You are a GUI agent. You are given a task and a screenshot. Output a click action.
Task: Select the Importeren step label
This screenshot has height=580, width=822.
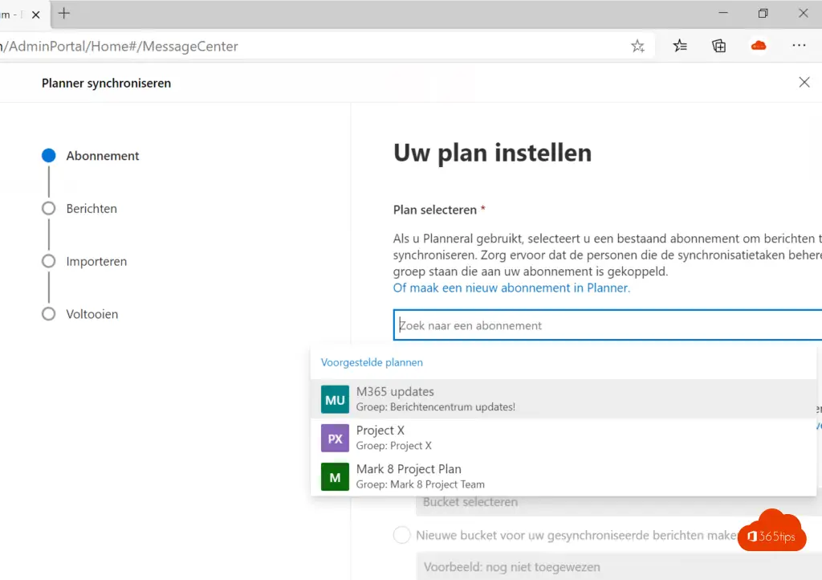96,262
